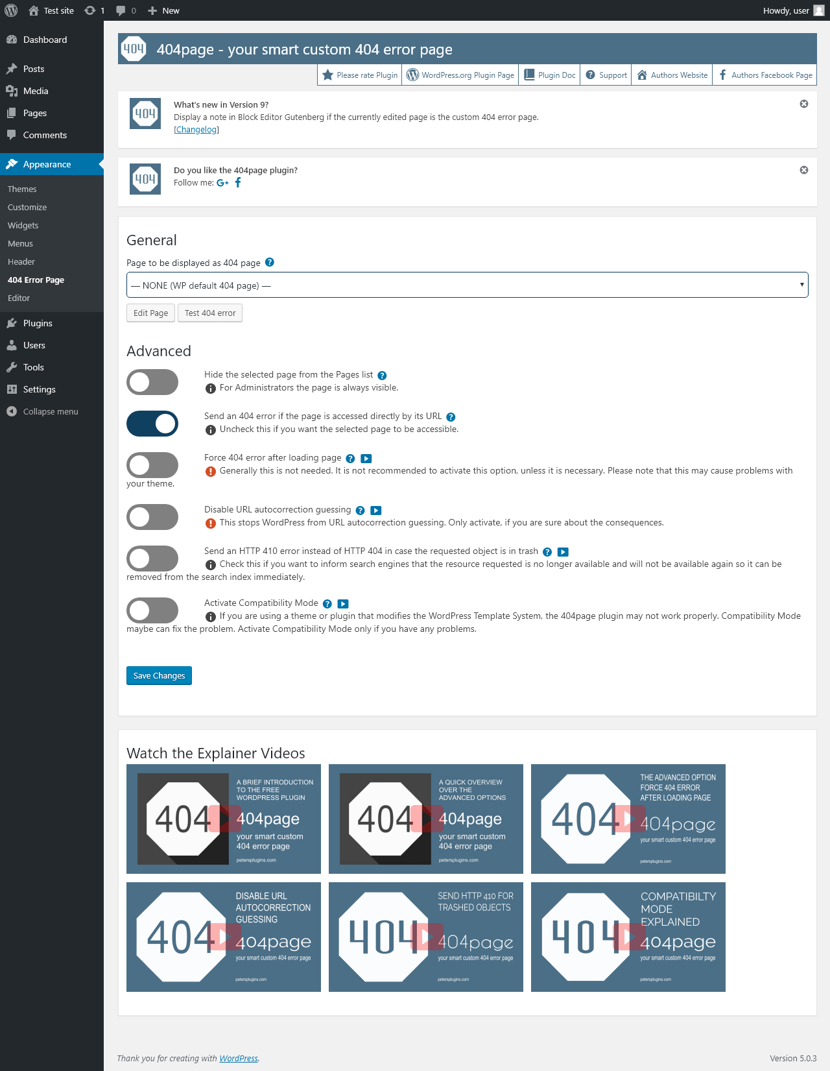Open WordPress.org Plugin Page link

point(460,75)
